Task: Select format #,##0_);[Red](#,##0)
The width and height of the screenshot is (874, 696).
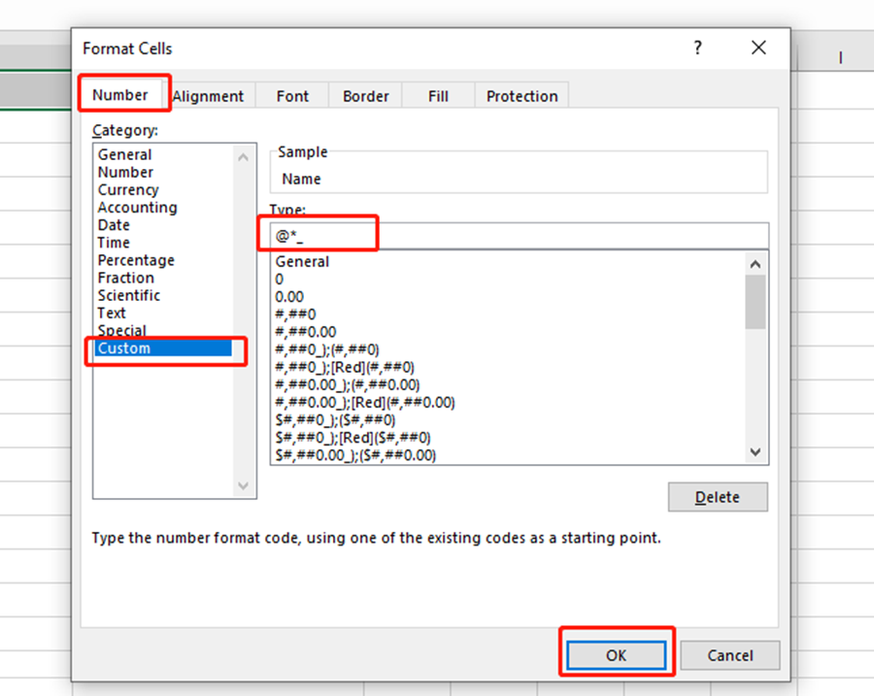Action: point(345,367)
